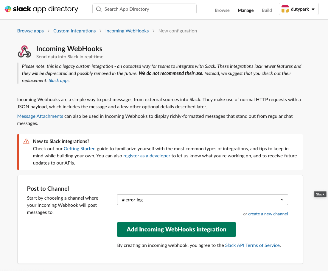This screenshot has width=328, height=271.
Task: Click the 'New configuration' breadcrumb text
Action: pos(178,31)
